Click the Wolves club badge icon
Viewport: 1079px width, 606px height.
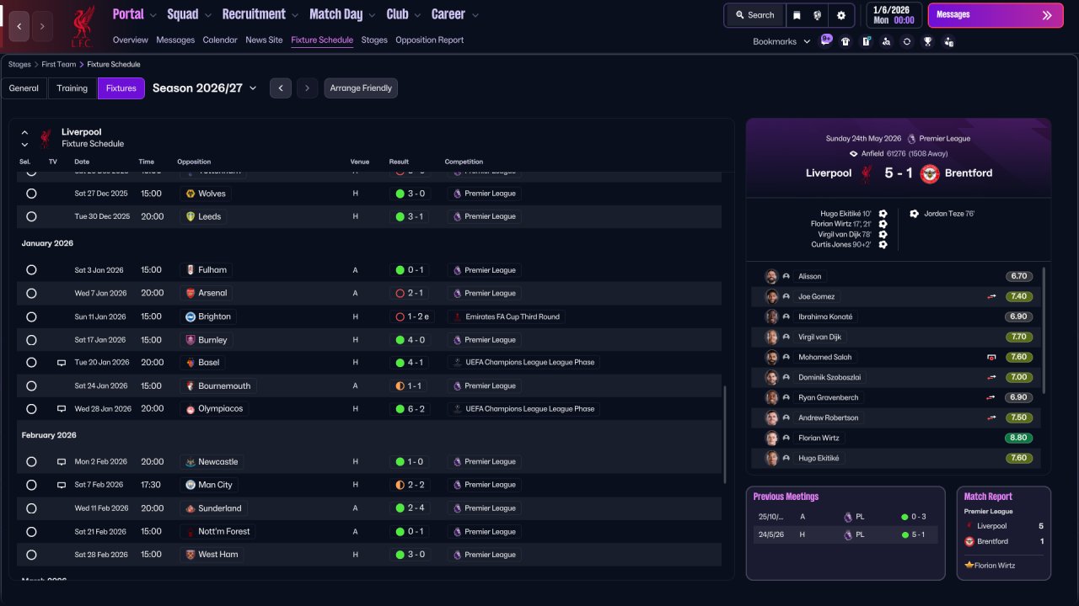point(191,194)
